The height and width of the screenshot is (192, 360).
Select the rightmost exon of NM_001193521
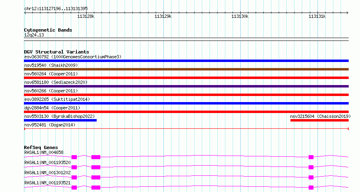(x=311, y=188)
